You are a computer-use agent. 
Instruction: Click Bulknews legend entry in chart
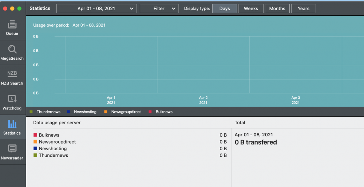164,112
